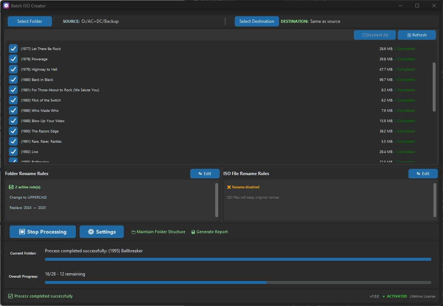Click the Deselect All checkbox icon
The image size is (443, 306).
(364, 35)
